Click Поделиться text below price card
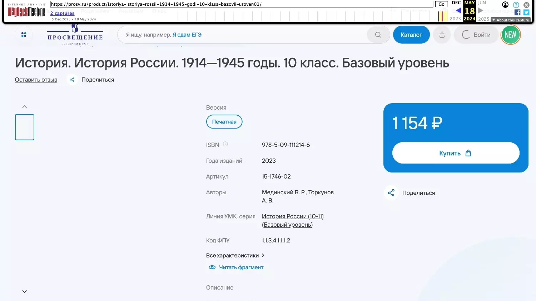The height and width of the screenshot is (301, 536). pos(418,193)
